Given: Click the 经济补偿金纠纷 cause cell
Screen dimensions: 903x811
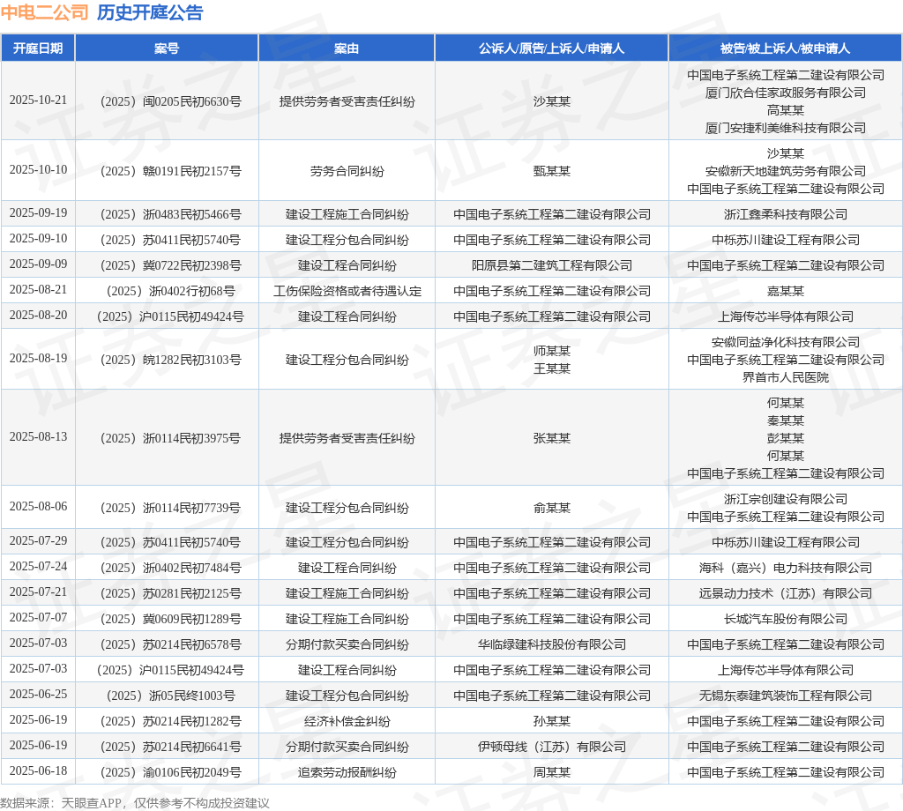Looking at the screenshot, I should [347, 721].
